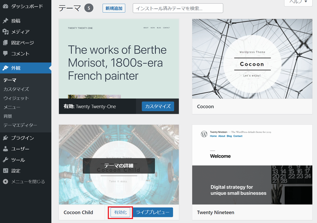The width and height of the screenshot is (317, 223).
Task: Click the 新規追加 button
Action: pyautogui.click(x=114, y=8)
